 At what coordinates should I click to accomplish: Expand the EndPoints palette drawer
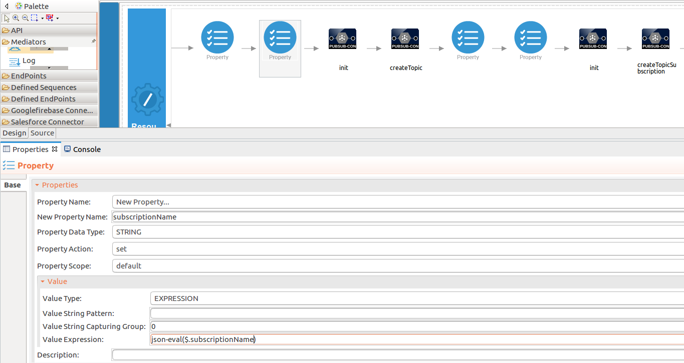49,75
